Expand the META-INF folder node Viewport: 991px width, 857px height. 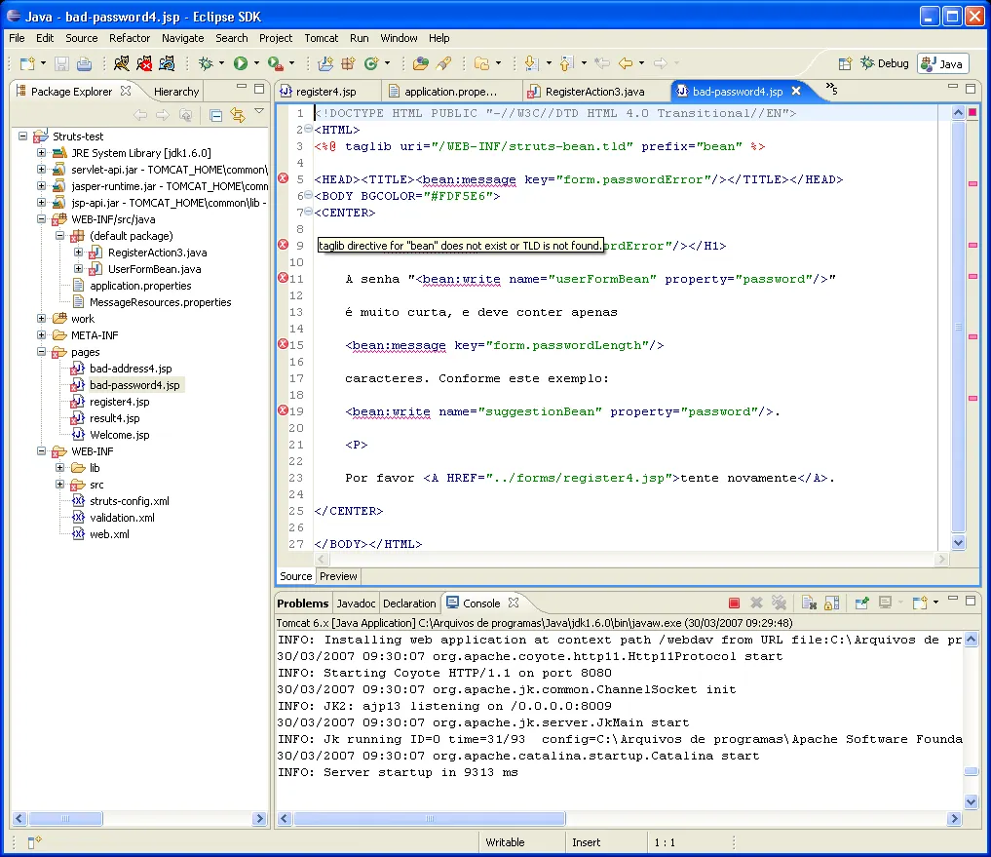(42, 335)
